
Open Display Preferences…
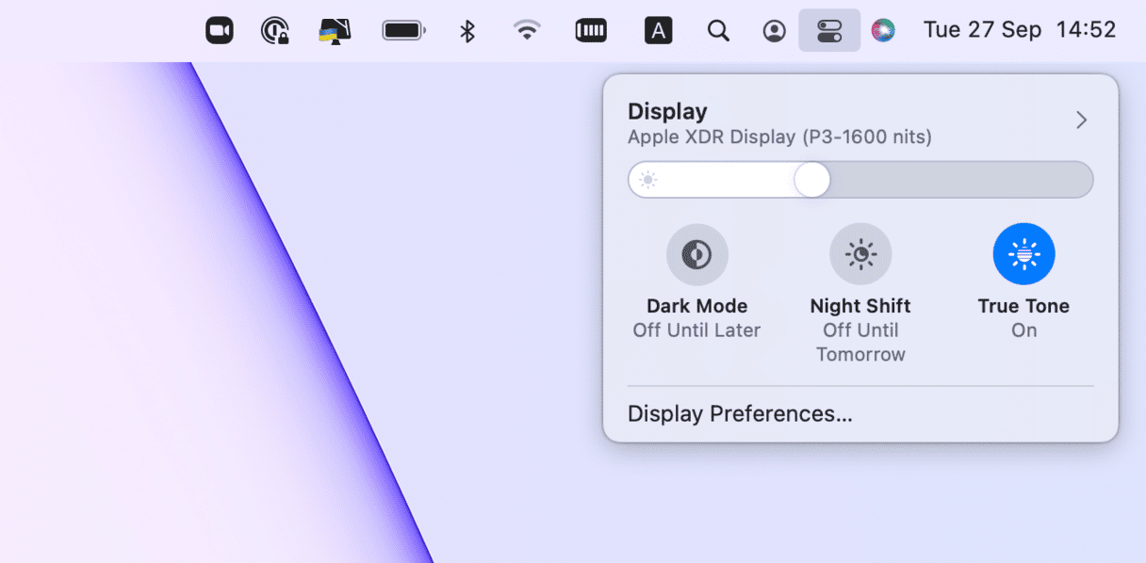coord(740,414)
